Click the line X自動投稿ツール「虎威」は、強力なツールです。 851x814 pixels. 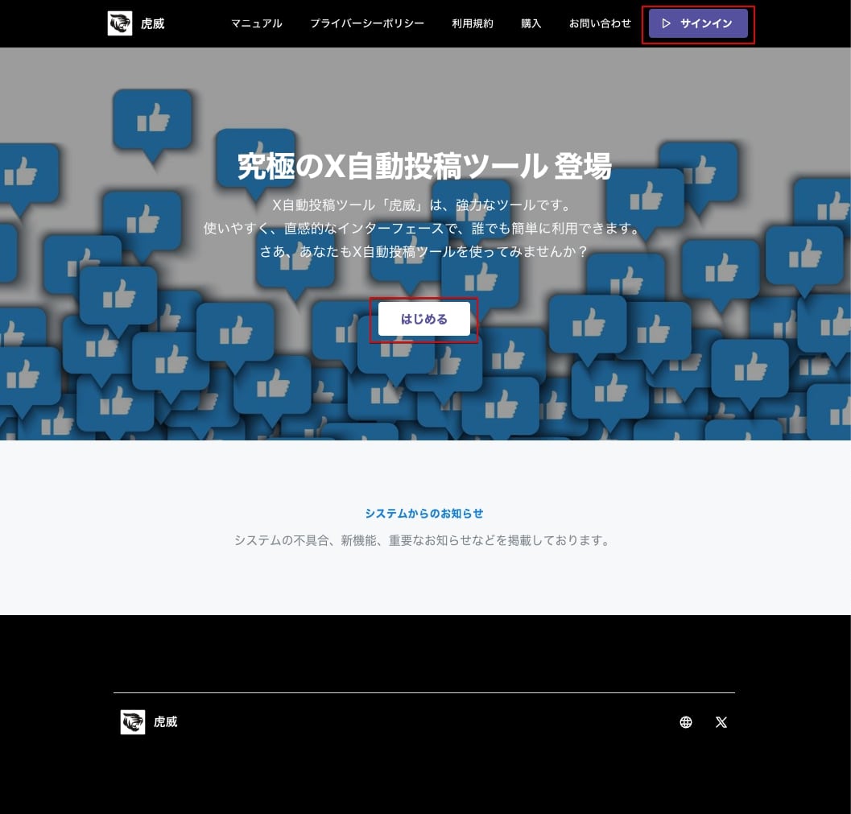(x=423, y=205)
